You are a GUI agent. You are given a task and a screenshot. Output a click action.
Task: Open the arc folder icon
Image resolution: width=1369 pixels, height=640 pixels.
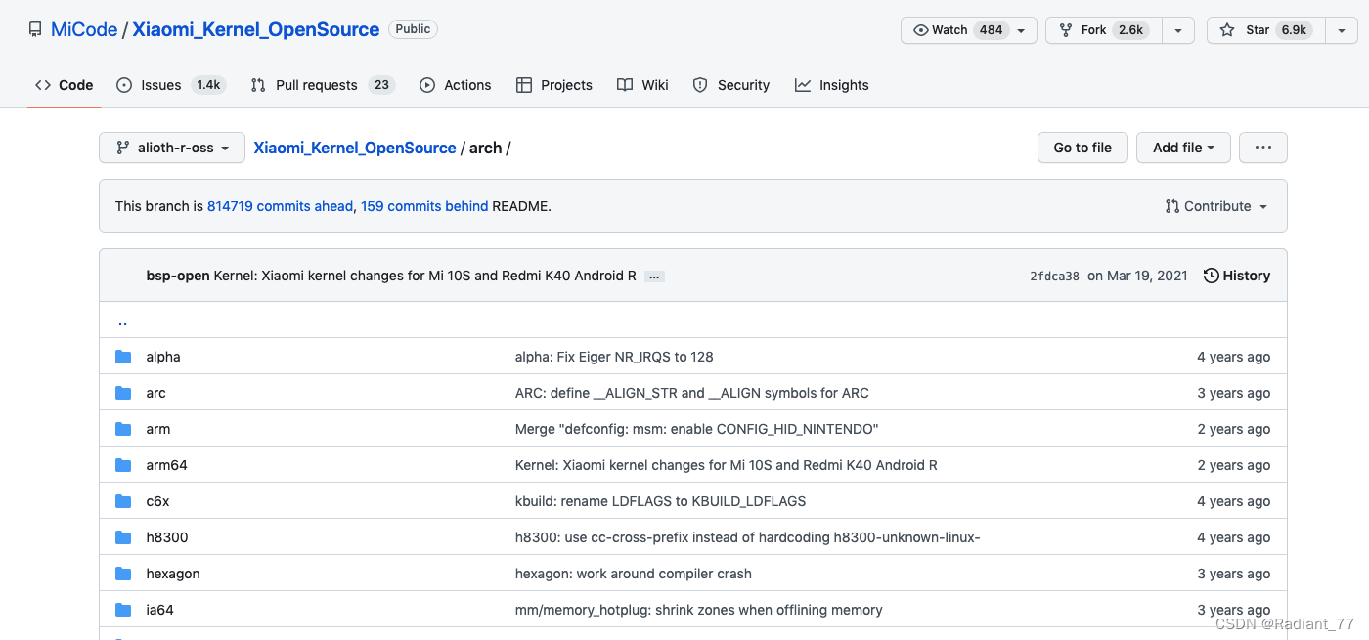(x=123, y=393)
